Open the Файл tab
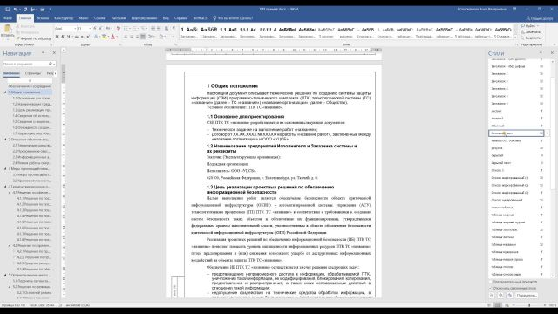This screenshot has height=314, width=558. click(8, 18)
